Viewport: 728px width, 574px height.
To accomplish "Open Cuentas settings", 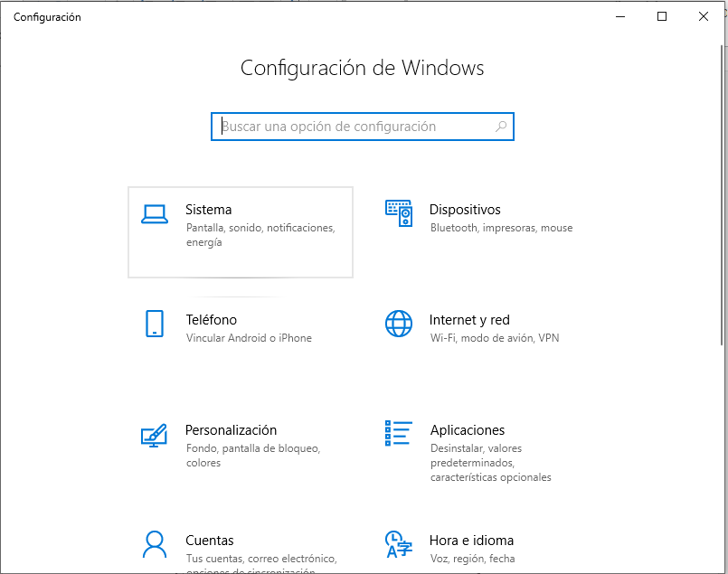I will click(209, 540).
